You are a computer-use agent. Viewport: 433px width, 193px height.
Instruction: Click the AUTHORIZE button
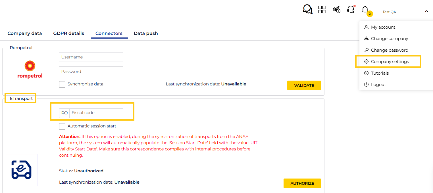click(x=302, y=183)
